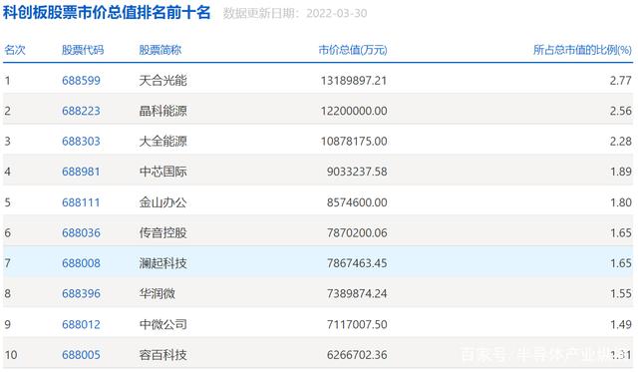The width and height of the screenshot is (638, 372).
Task: Select stock name 华润微
Action: tap(158, 293)
